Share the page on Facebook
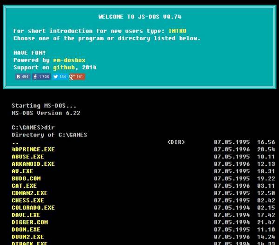The width and height of the screenshot is (279, 245). point(41,76)
